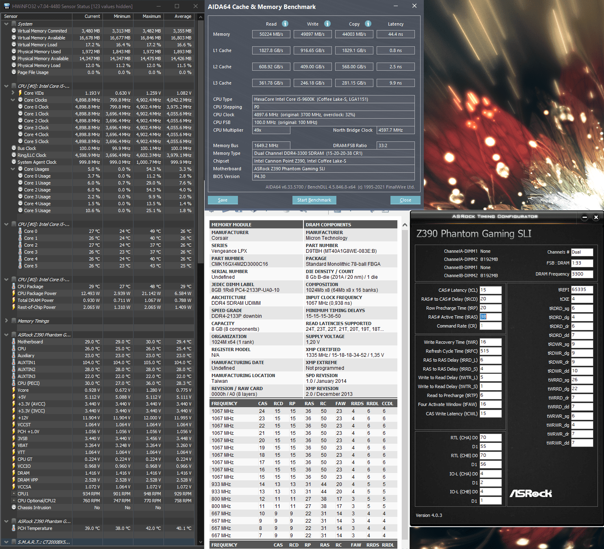604x549 pixels.
Task: Click the PCH Temperature thermometer icon
Action: pyautogui.click(x=13, y=528)
